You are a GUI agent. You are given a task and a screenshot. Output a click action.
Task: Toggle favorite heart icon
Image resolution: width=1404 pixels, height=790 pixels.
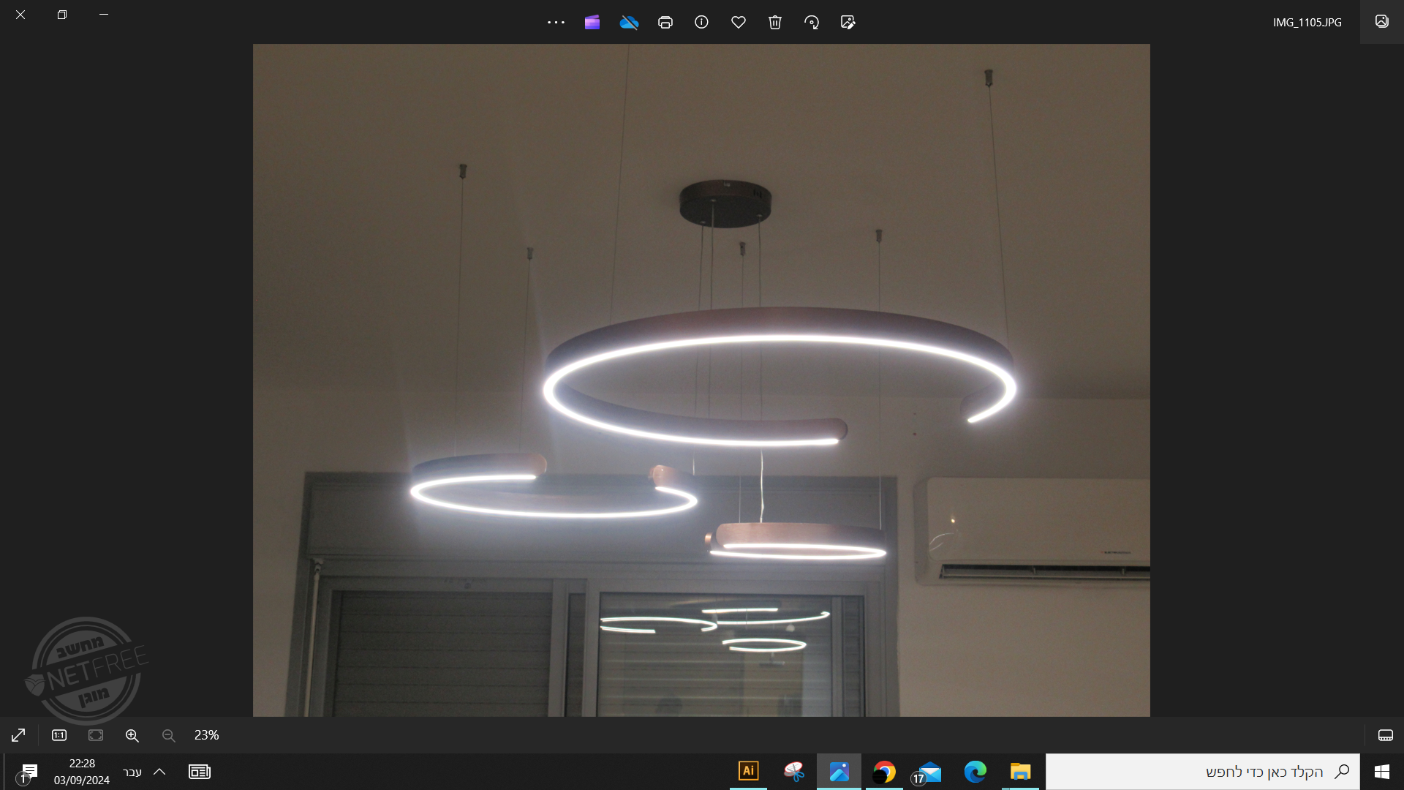coord(739,22)
